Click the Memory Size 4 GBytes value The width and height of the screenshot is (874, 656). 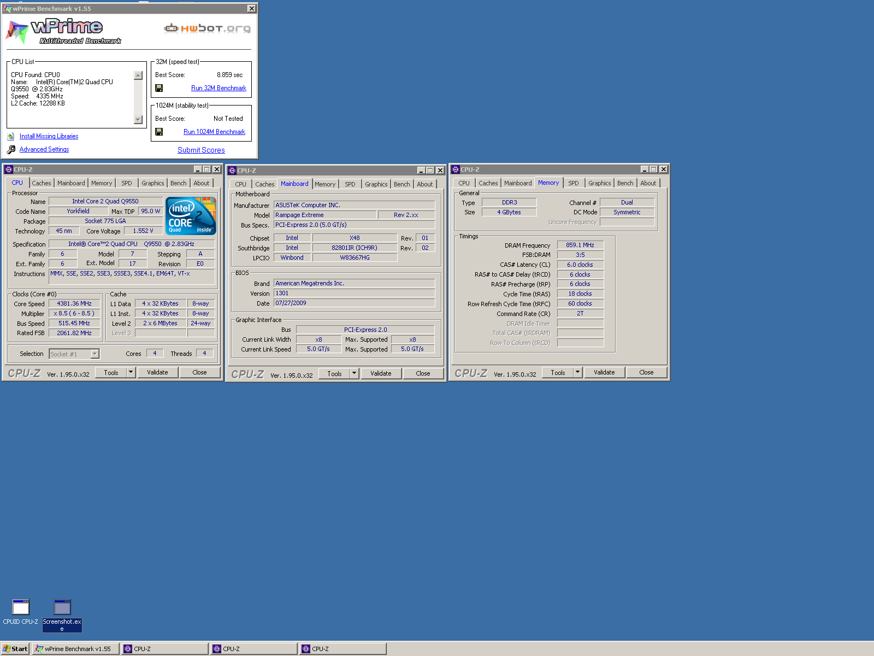509,212
